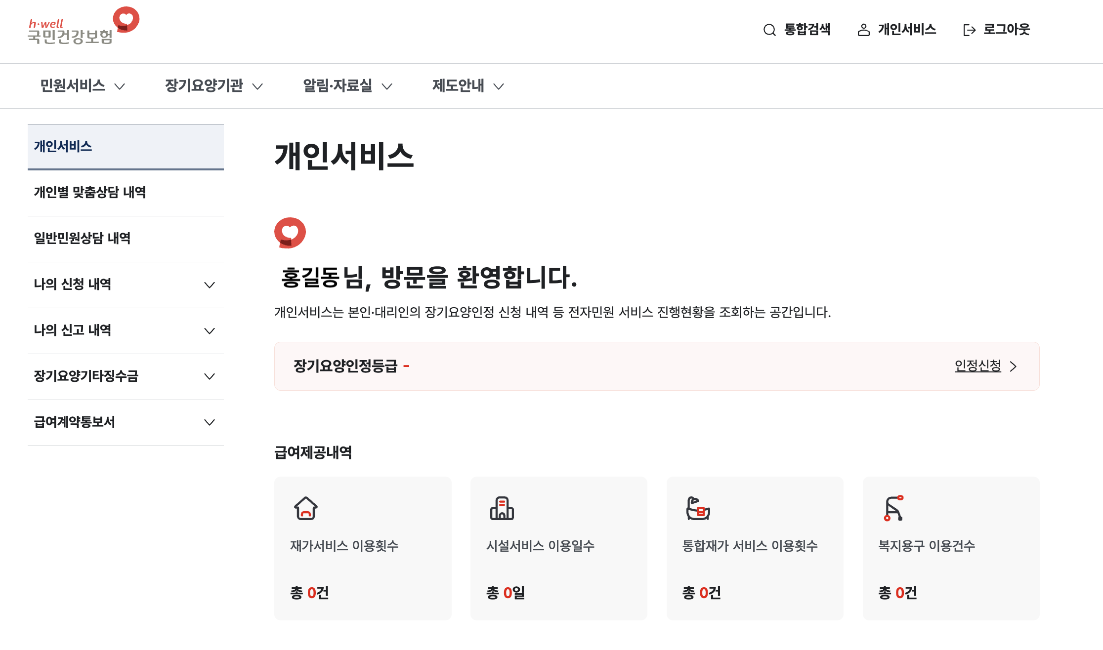
Task: Click the 통합재가 서비스 이용횟수 card
Action: pos(755,548)
